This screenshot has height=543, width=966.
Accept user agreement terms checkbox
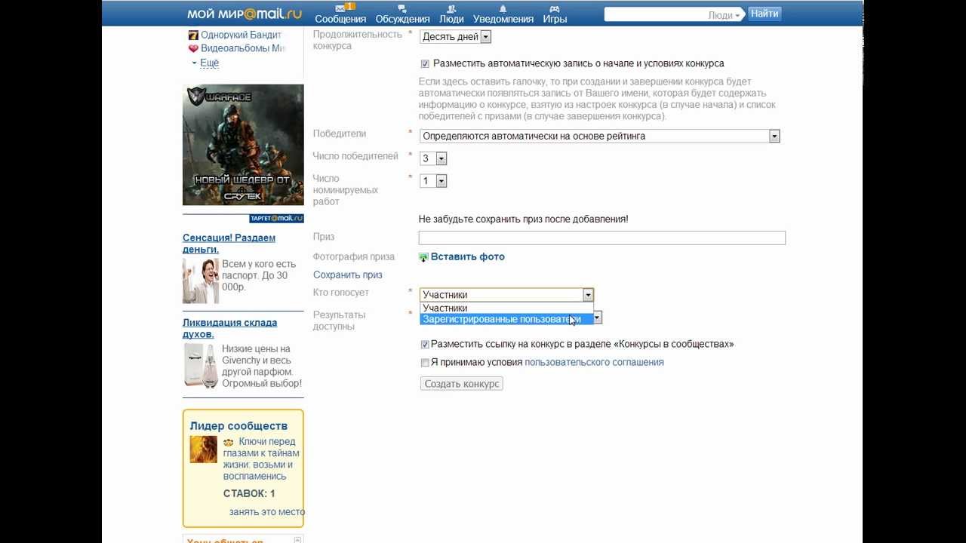[x=425, y=363]
